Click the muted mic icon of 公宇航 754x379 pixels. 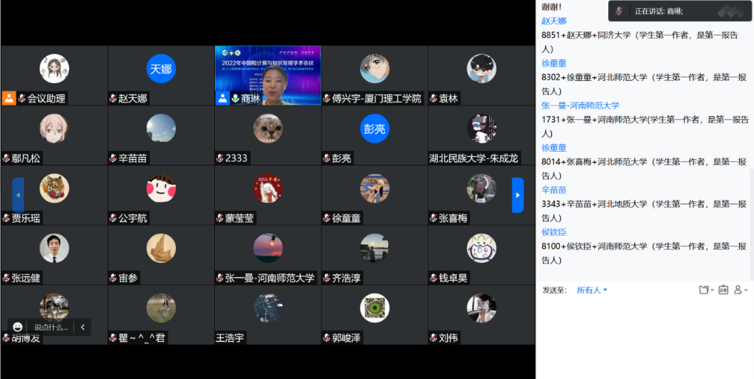113,218
